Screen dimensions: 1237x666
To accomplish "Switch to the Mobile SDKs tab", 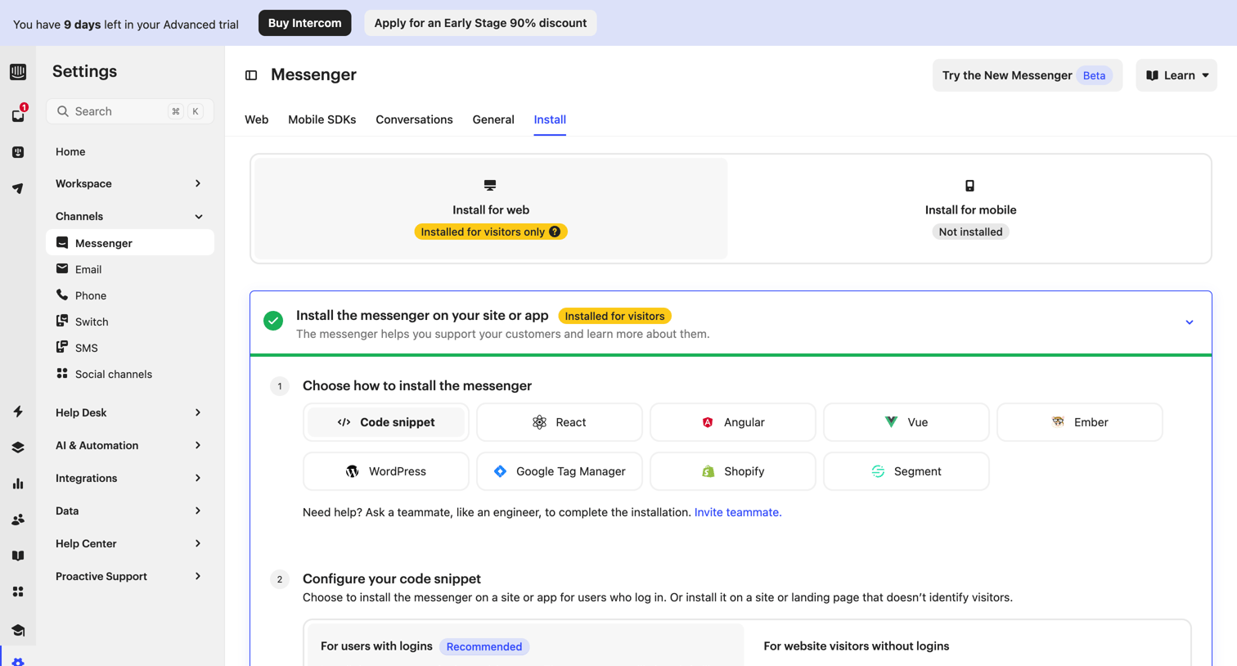I will [322, 119].
